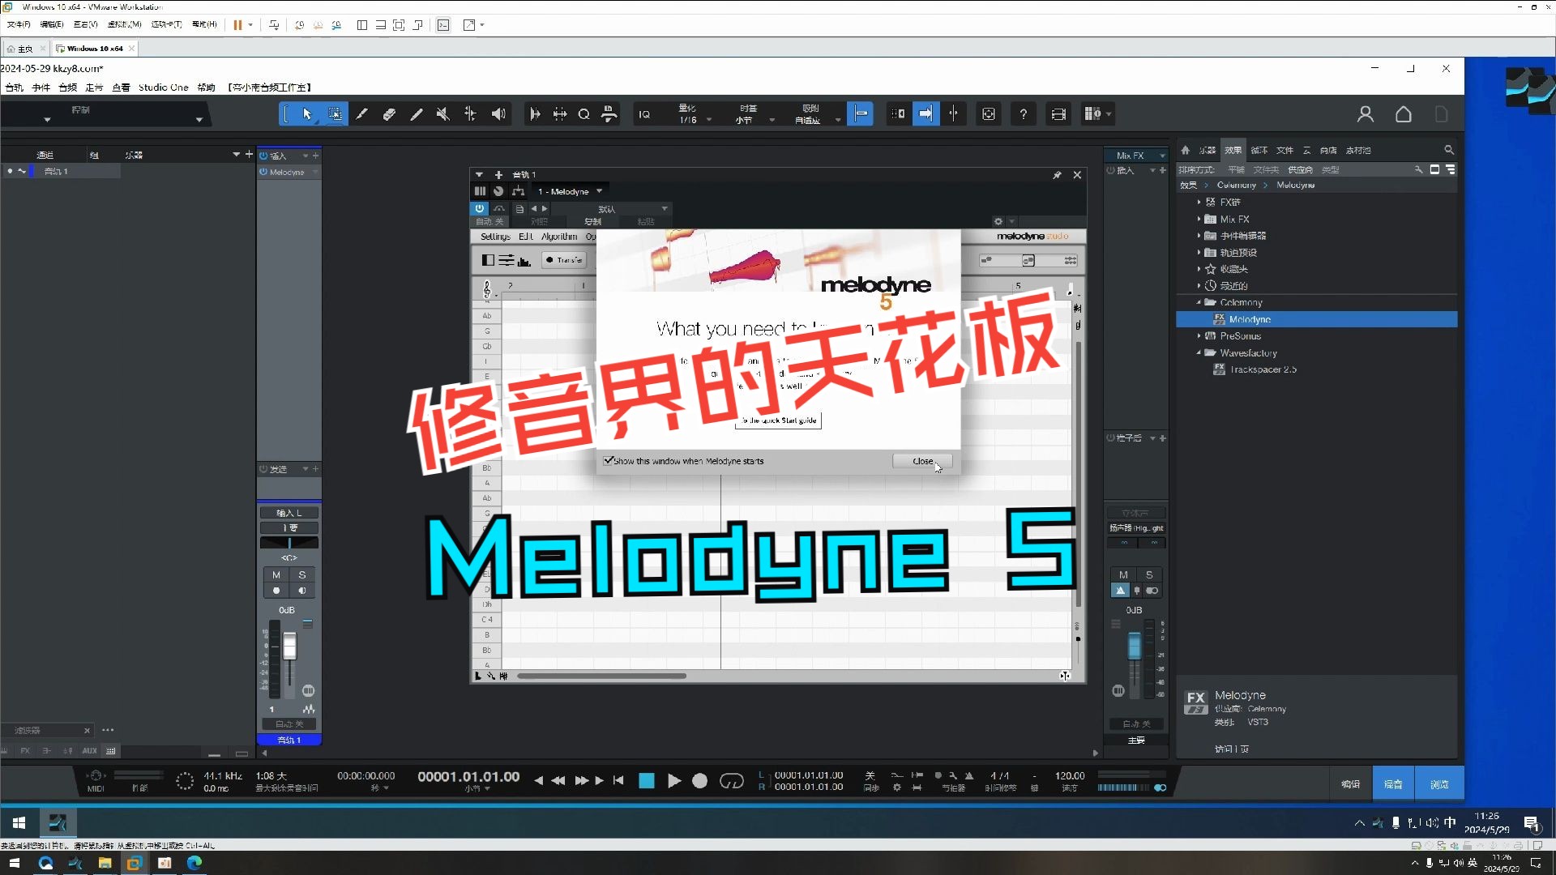
Task: Collapse the Celemony folder
Action: [x=1199, y=302]
